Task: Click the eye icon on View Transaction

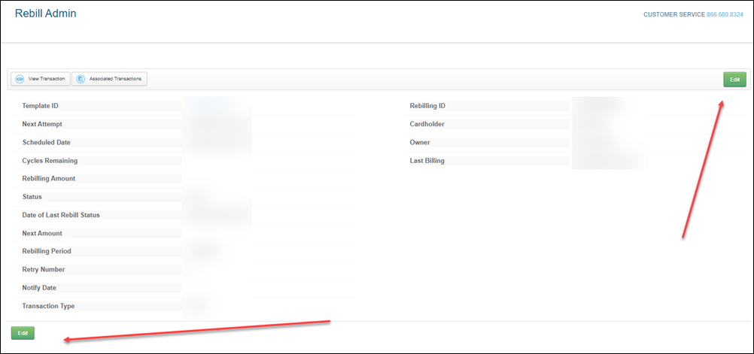Action: (x=20, y=79)
